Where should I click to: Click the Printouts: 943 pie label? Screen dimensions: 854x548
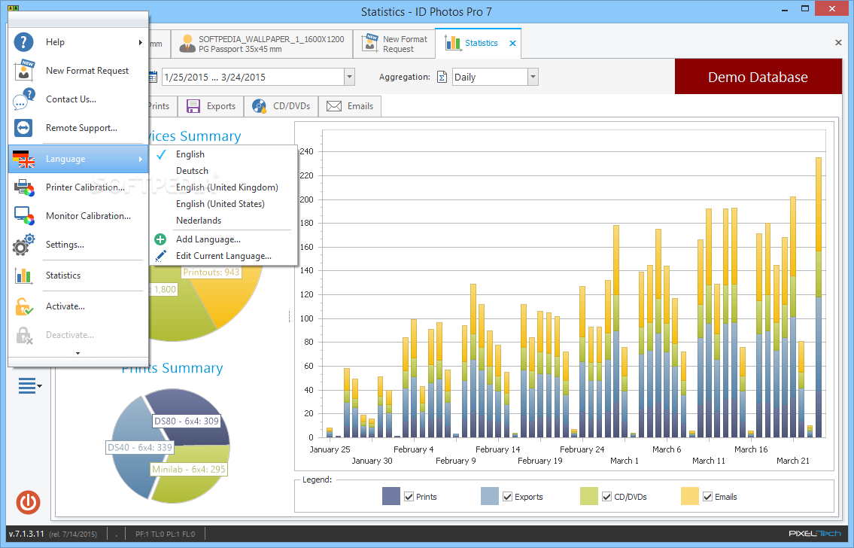tap(211, 272)
